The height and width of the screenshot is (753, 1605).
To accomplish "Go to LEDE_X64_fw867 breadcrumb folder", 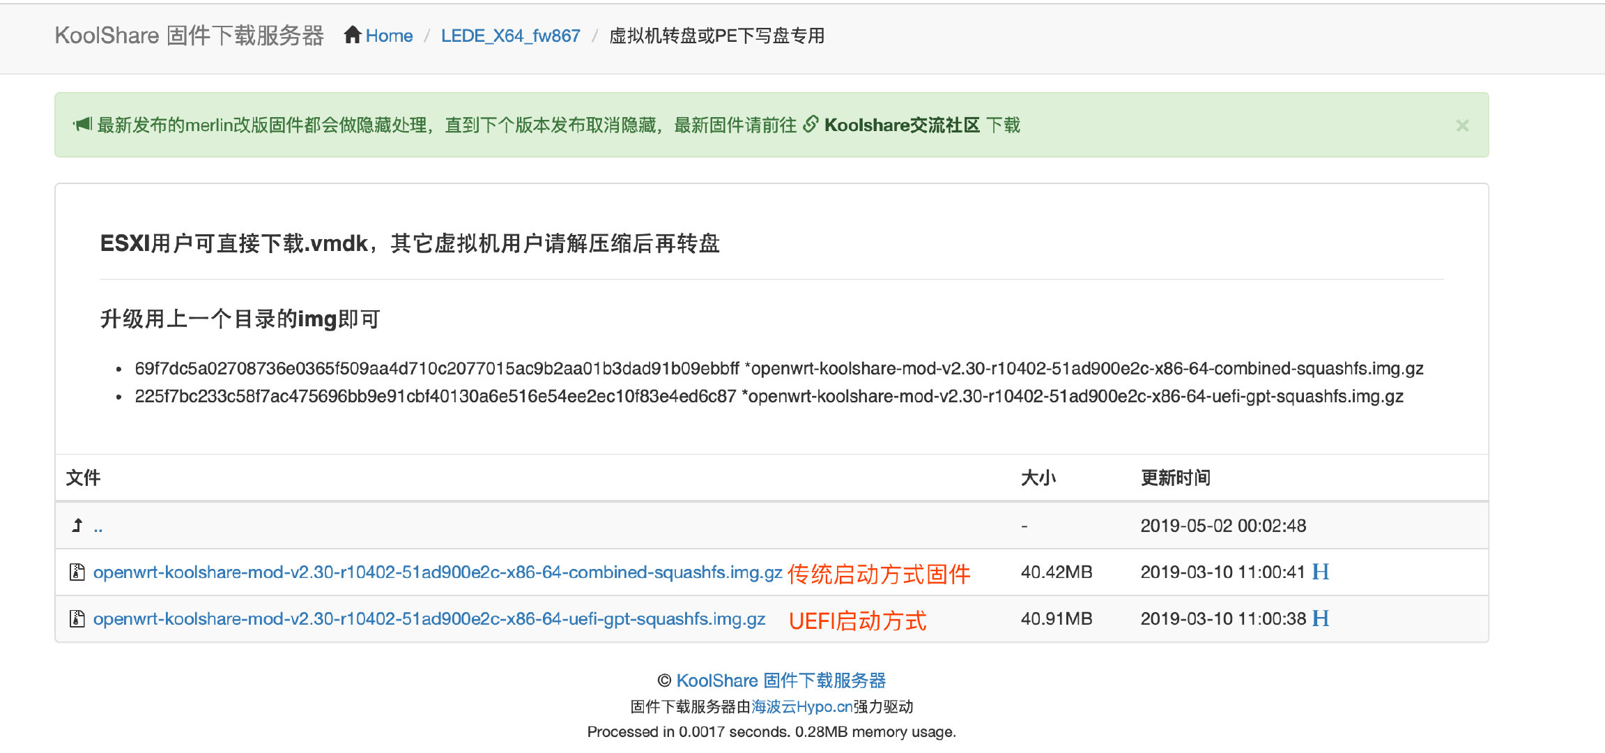I will [x=510, y=36].
